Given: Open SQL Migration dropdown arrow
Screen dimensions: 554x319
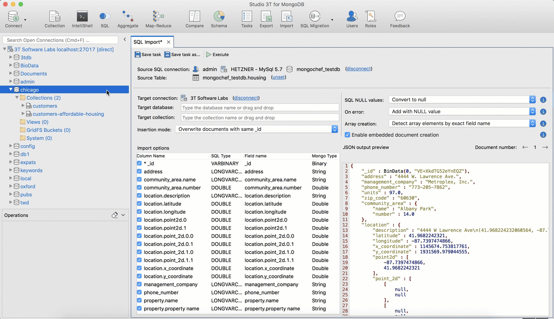Looking at the screenshot, I should [332, 20].
